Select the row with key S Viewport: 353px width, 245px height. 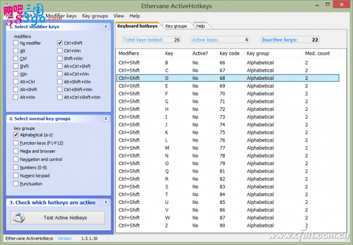point(228,187)
